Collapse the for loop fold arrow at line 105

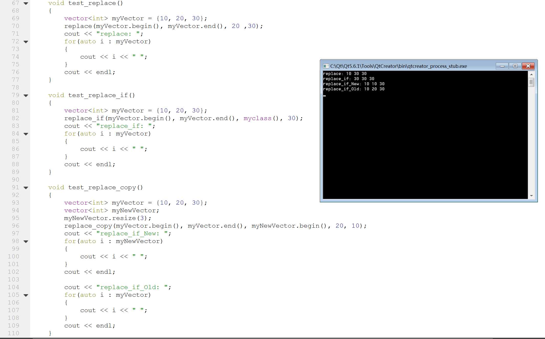tap(26, 295)
